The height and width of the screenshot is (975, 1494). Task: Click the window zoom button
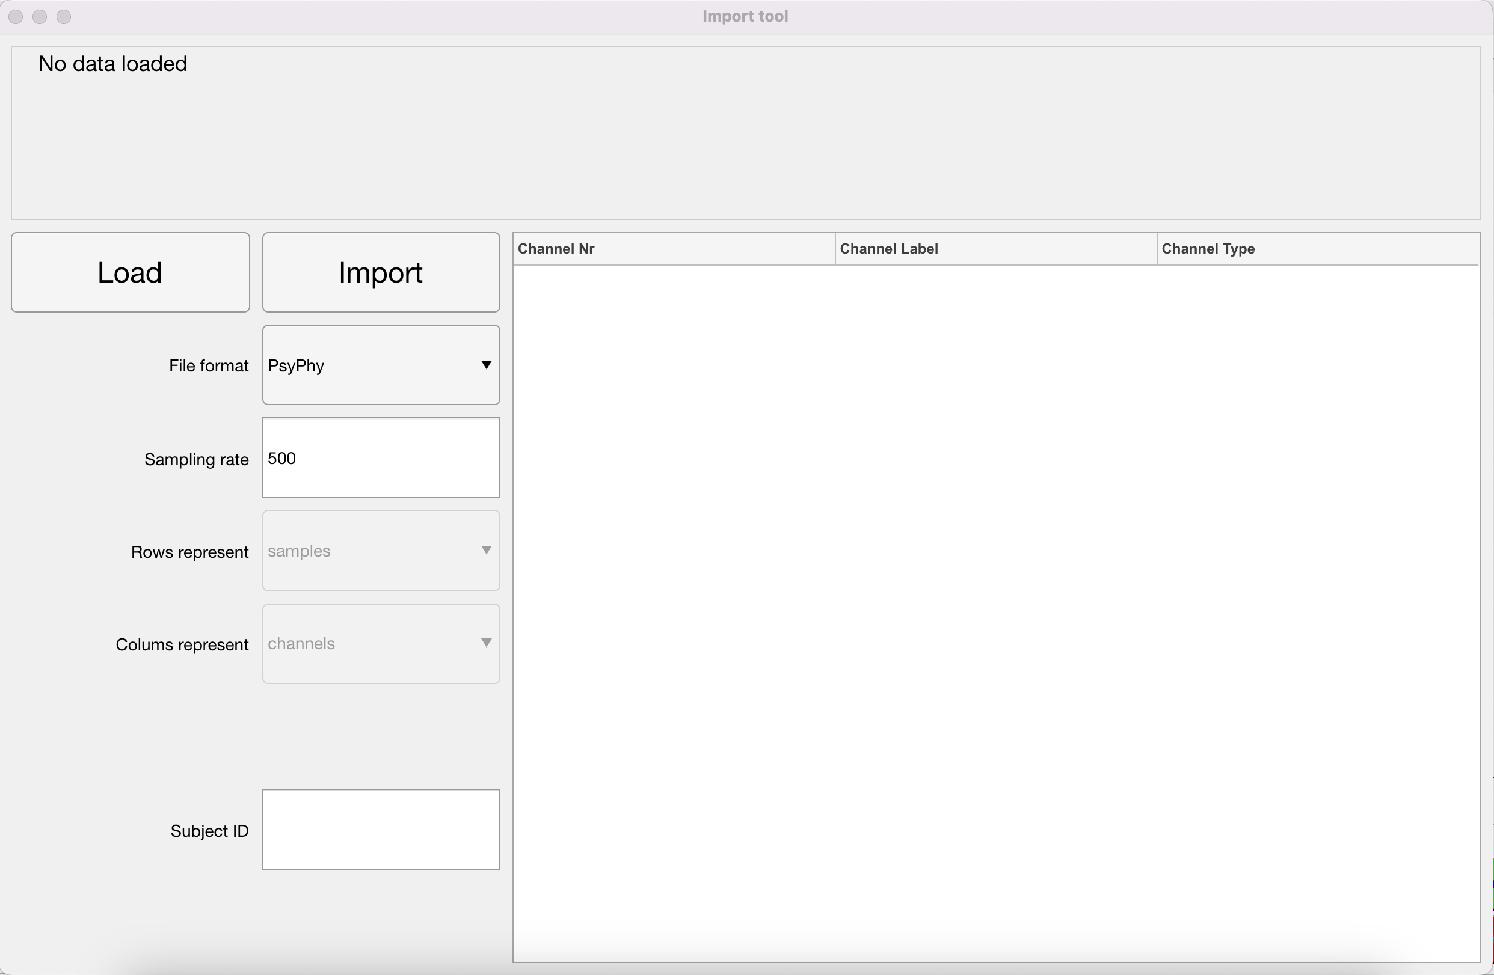coord(63,17)
